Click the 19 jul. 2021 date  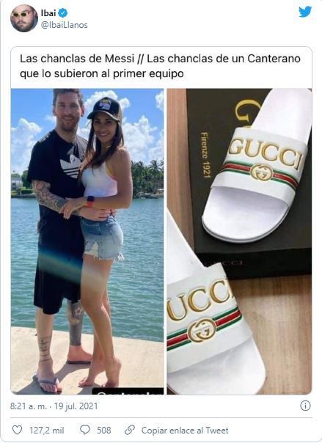coord(76,406)
